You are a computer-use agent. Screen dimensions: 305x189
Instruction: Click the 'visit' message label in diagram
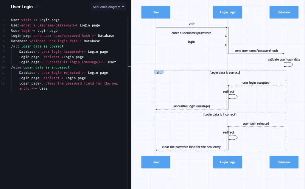pyautogui.click(x=192, y=24)
